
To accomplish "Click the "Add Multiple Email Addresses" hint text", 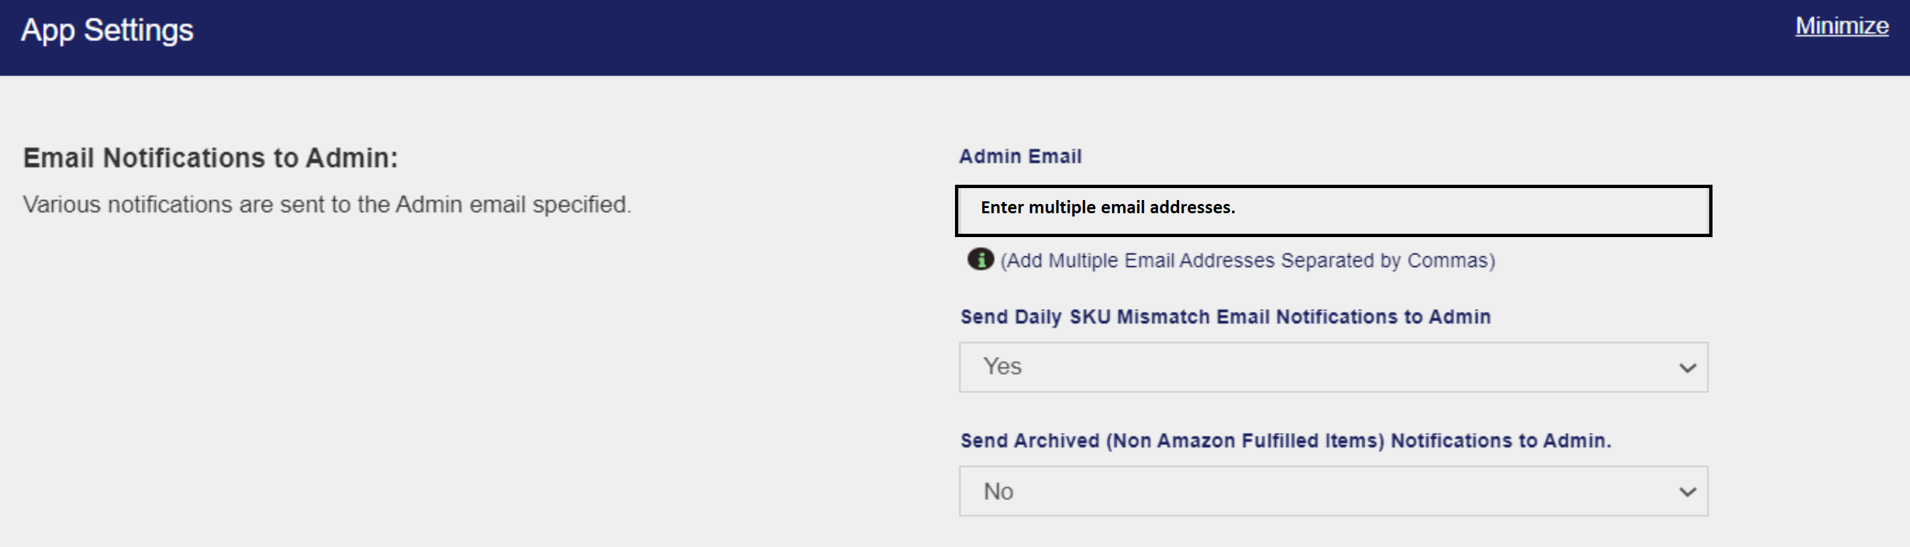I will 1247,261.
